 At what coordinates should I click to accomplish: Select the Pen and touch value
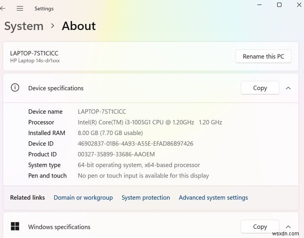(x=143, y=175)
